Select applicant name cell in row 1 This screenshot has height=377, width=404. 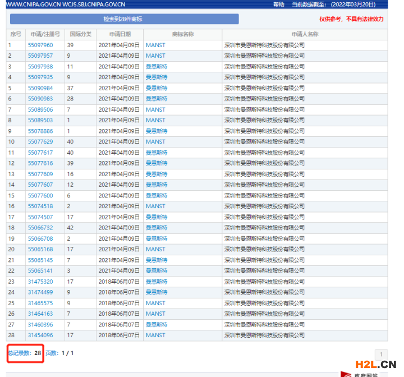point(305,45)
